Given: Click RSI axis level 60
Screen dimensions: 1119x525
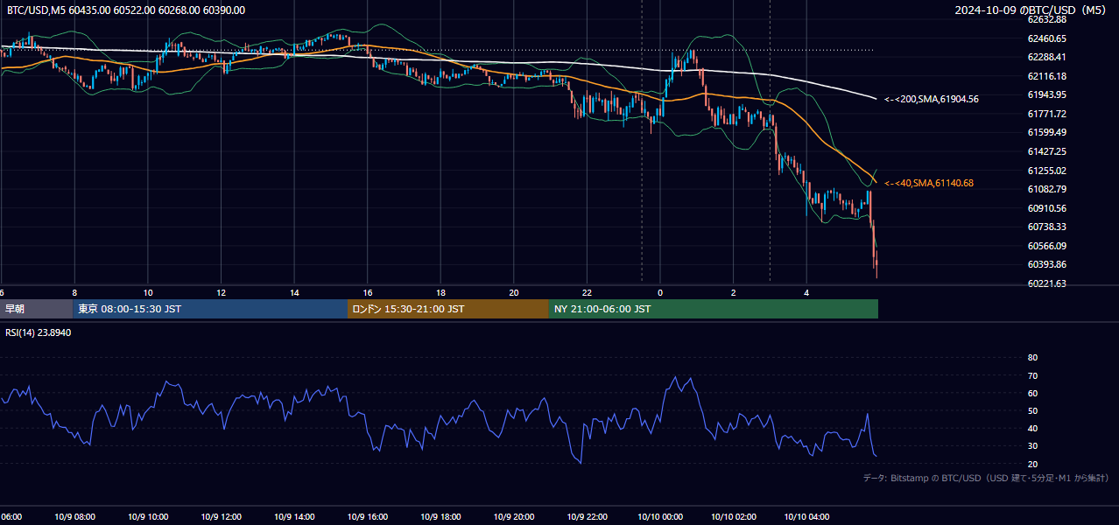Looking at the screenshot, I should pos(1032,393).
